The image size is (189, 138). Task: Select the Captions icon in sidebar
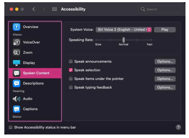point(17,109)
